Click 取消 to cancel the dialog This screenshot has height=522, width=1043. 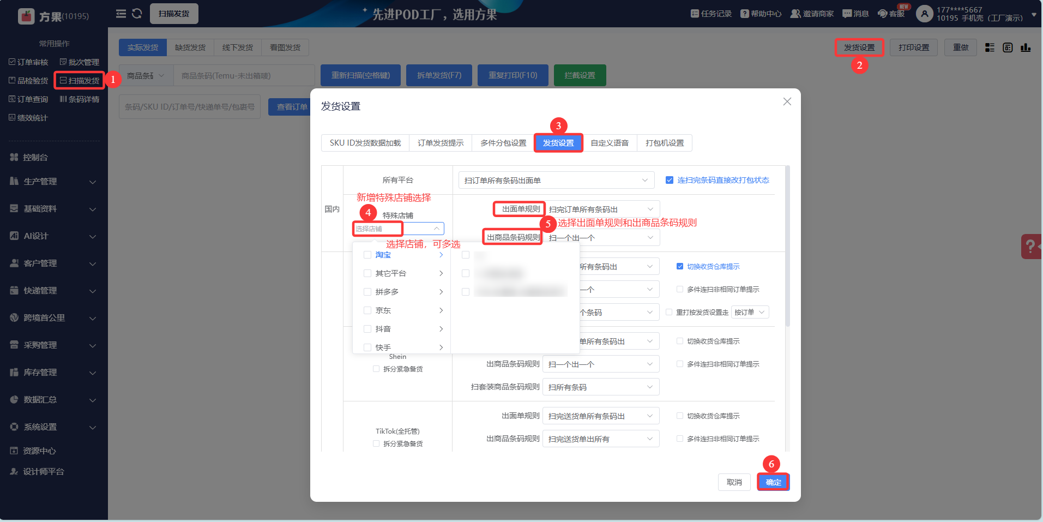[734, 482]
